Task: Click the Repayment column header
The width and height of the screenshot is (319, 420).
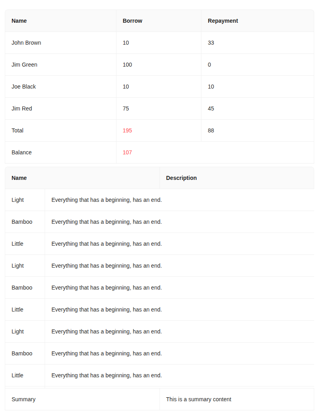Action: point(223,21)
